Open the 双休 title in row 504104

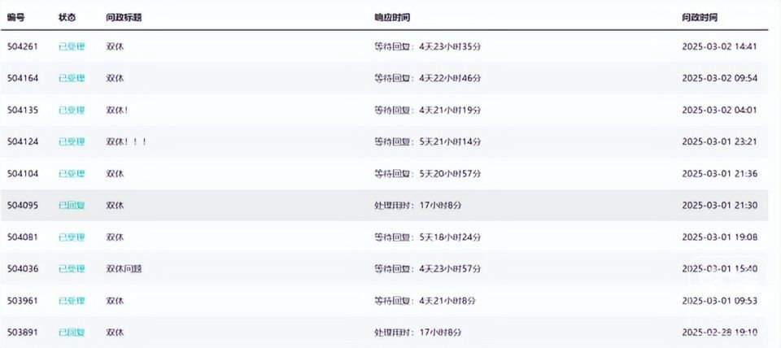[x=115, y=174]
